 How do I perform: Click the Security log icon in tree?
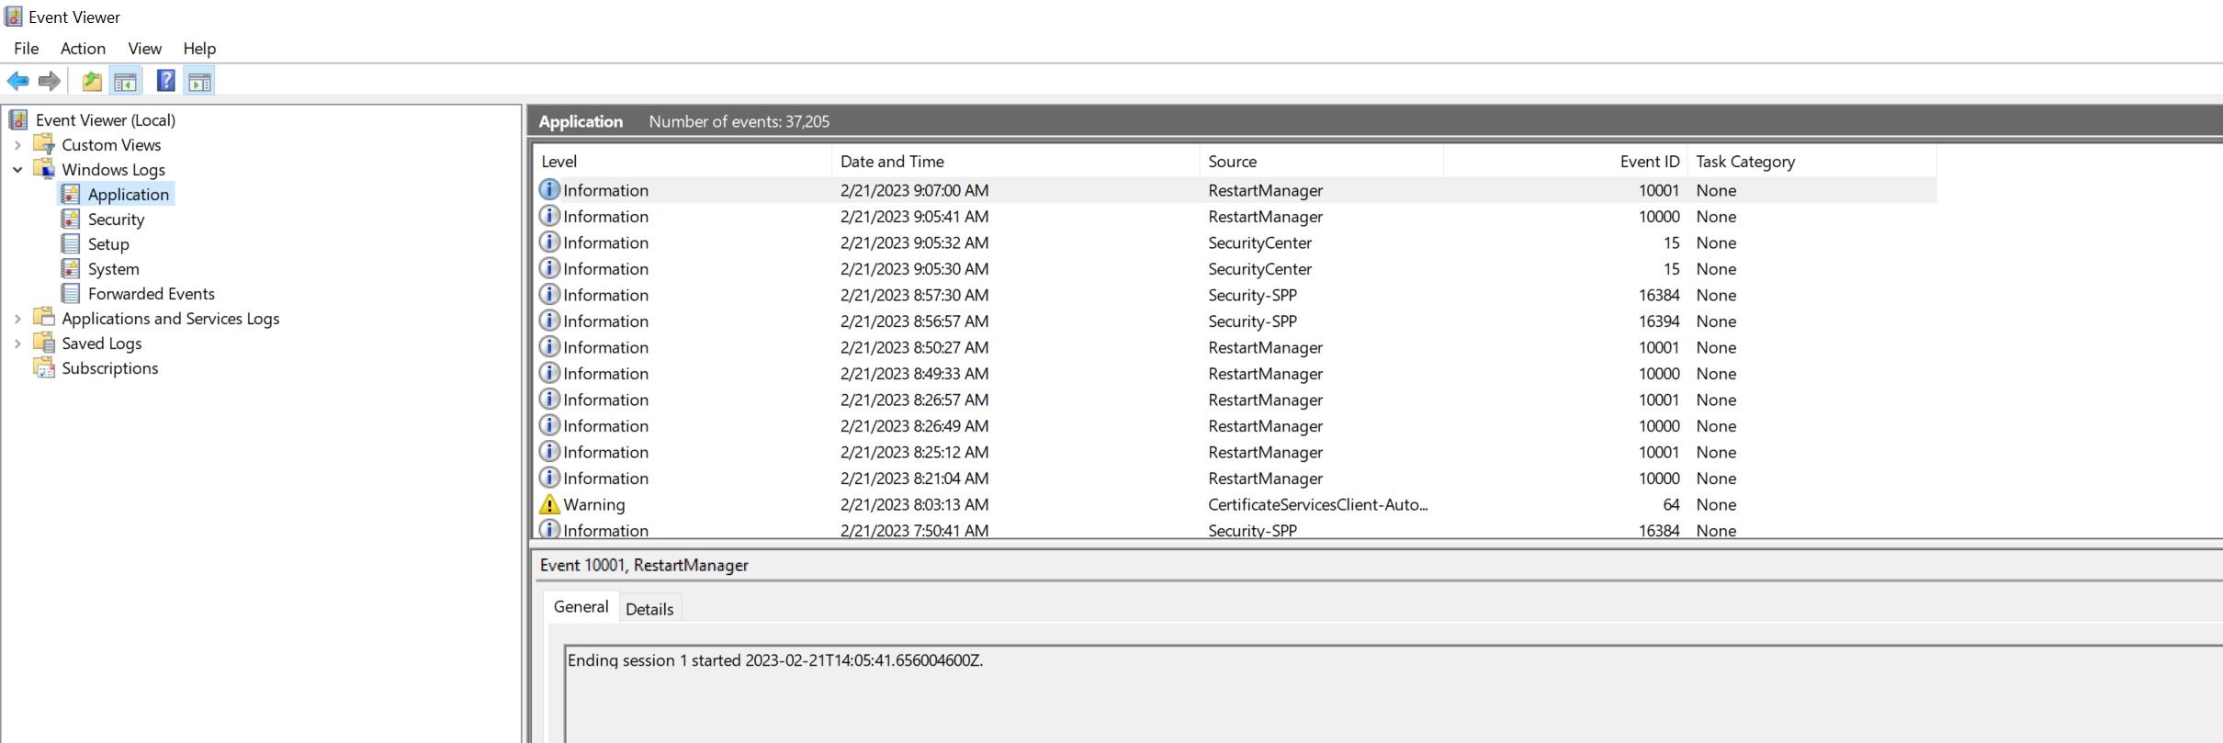[71, 219]
